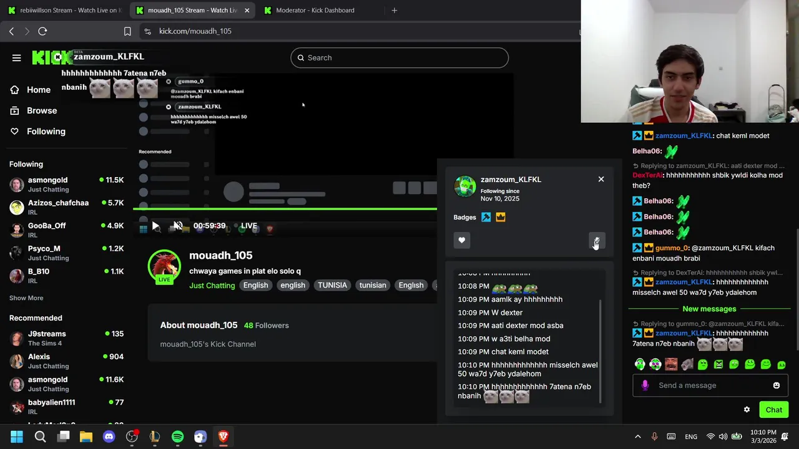Open Psyco_M channel
799x449 pixels.
(x=66, y=253)
